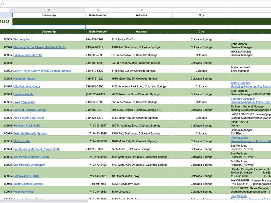This screenshot has height=203, width=271.
Task: Select address 1333 S Academy Blvd
Action: (125, 184)
